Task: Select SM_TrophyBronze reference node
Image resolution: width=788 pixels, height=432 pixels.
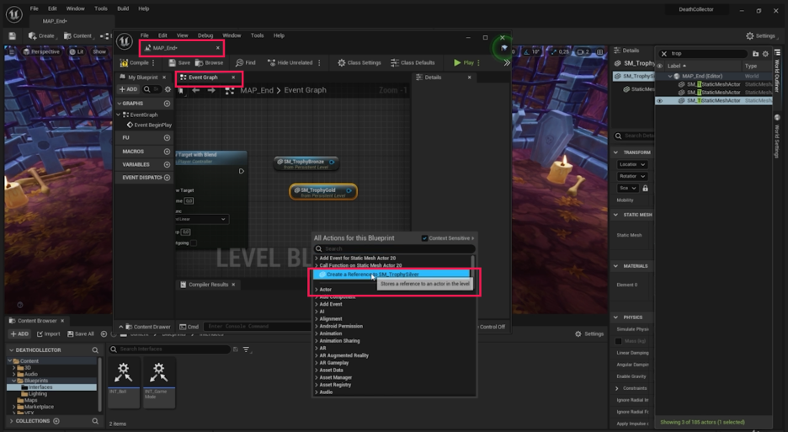Action: pos(306,163)
